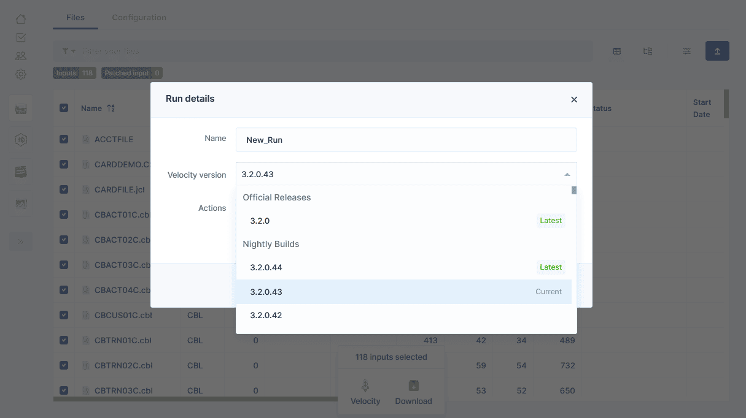The width and height of the screenshot is (746, 418).
Task: Uncheck the CBACT02C.cbl row checkbox
Action: (64, 240)
